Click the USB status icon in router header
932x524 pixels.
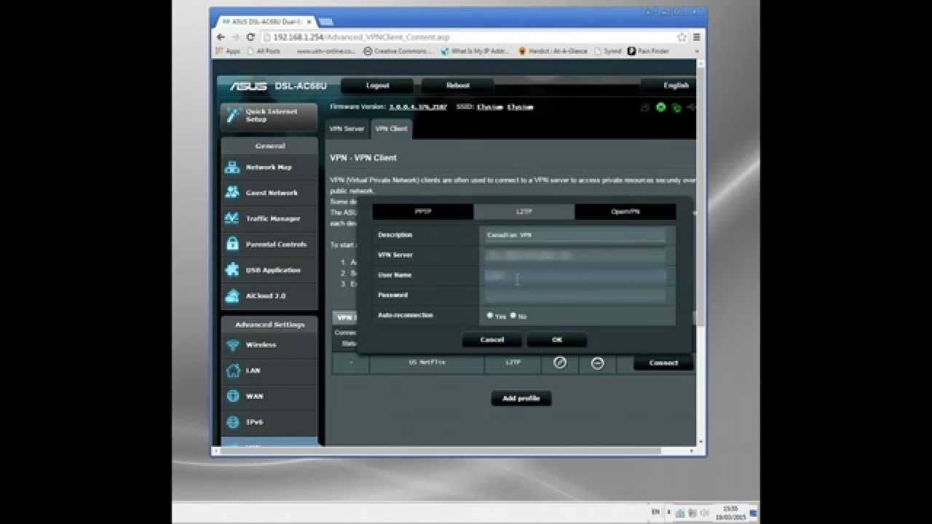tap(691, 107)
